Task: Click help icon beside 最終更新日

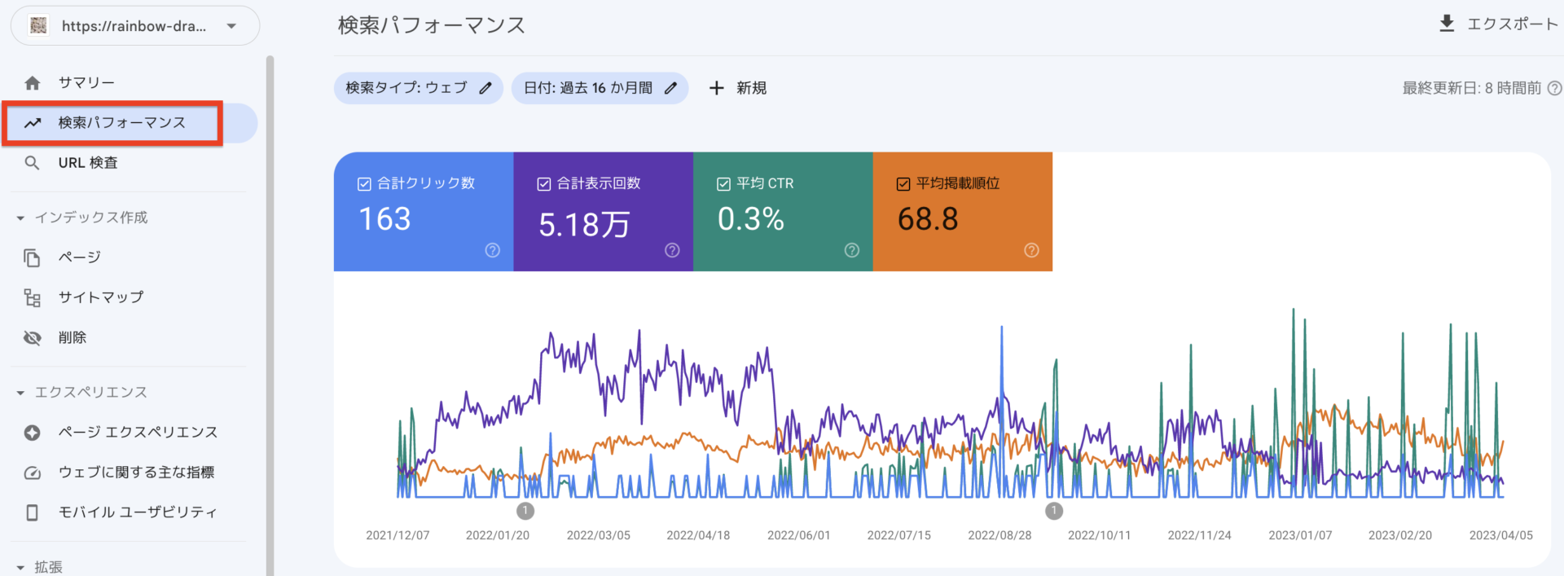Action: 1554,88
